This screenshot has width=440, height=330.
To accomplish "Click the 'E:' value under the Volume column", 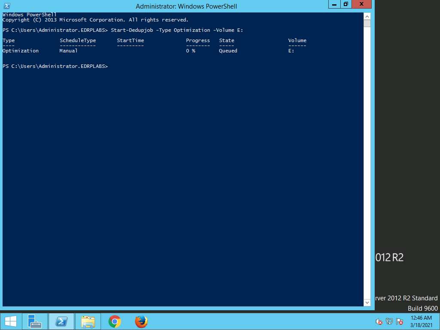I will pos(291,51).
